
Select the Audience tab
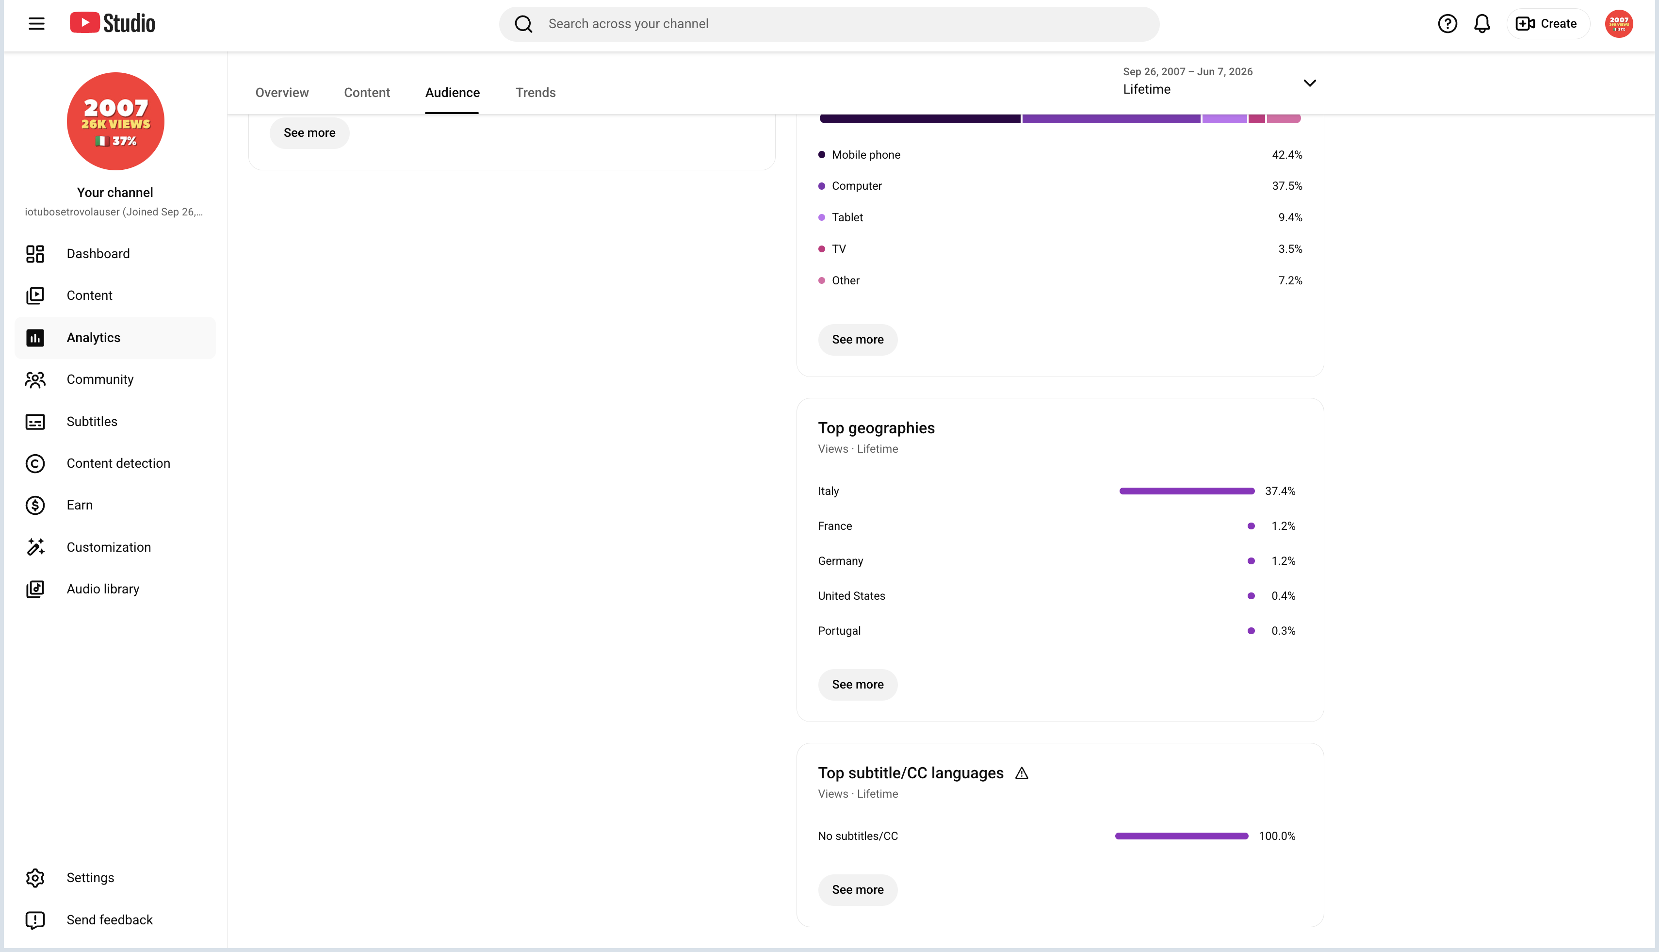[x=452, y=92]
